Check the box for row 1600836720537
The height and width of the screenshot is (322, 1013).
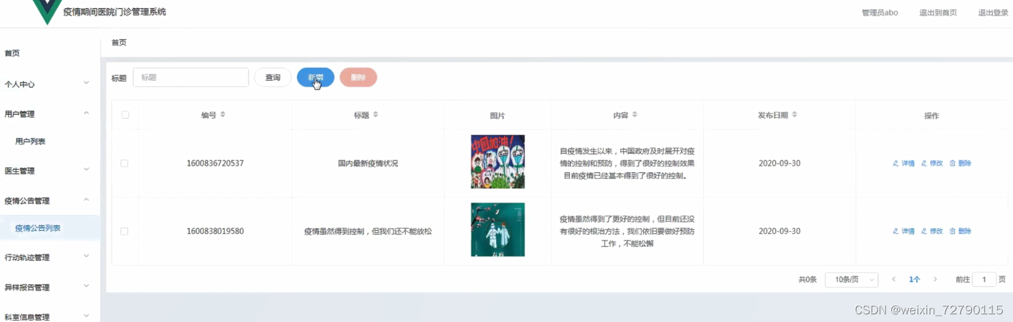[124, 164]
